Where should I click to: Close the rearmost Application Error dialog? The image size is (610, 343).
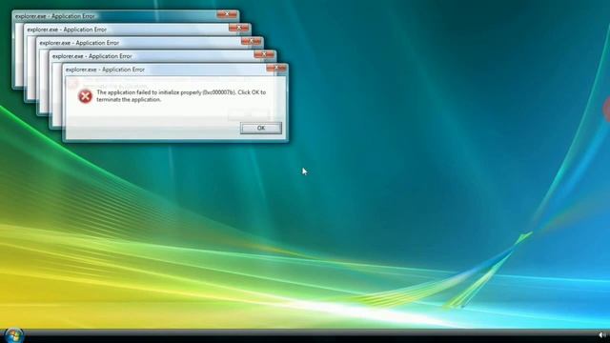coord(227,15)
